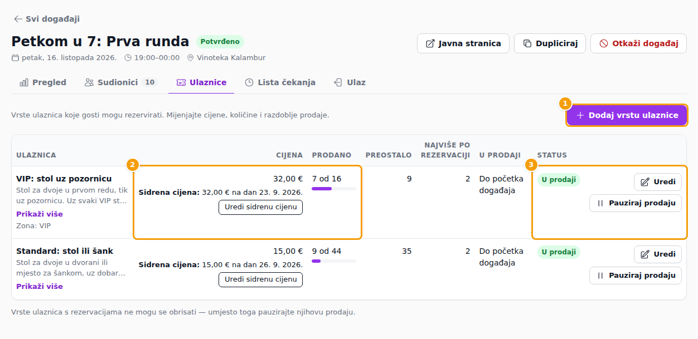
Task: Click the 15,00 € price value
Action: pyautogui.click(x=288, y=251)
